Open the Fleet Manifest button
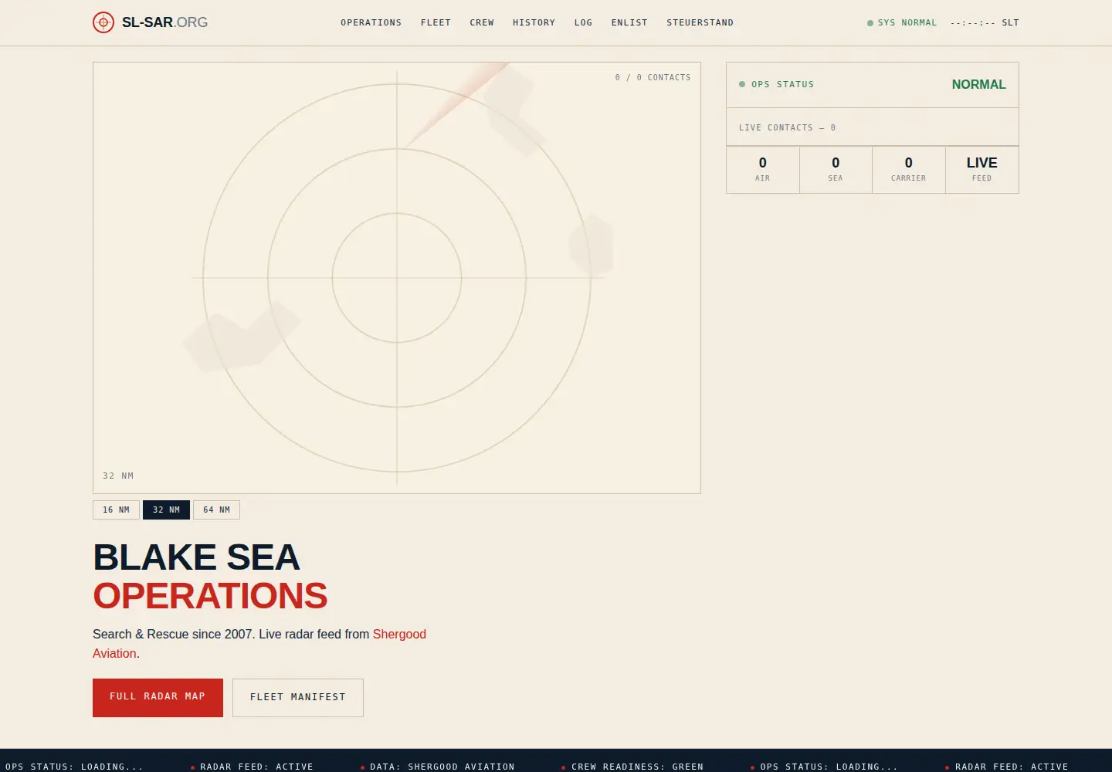Screen dimensions: 1112x772 298,697
